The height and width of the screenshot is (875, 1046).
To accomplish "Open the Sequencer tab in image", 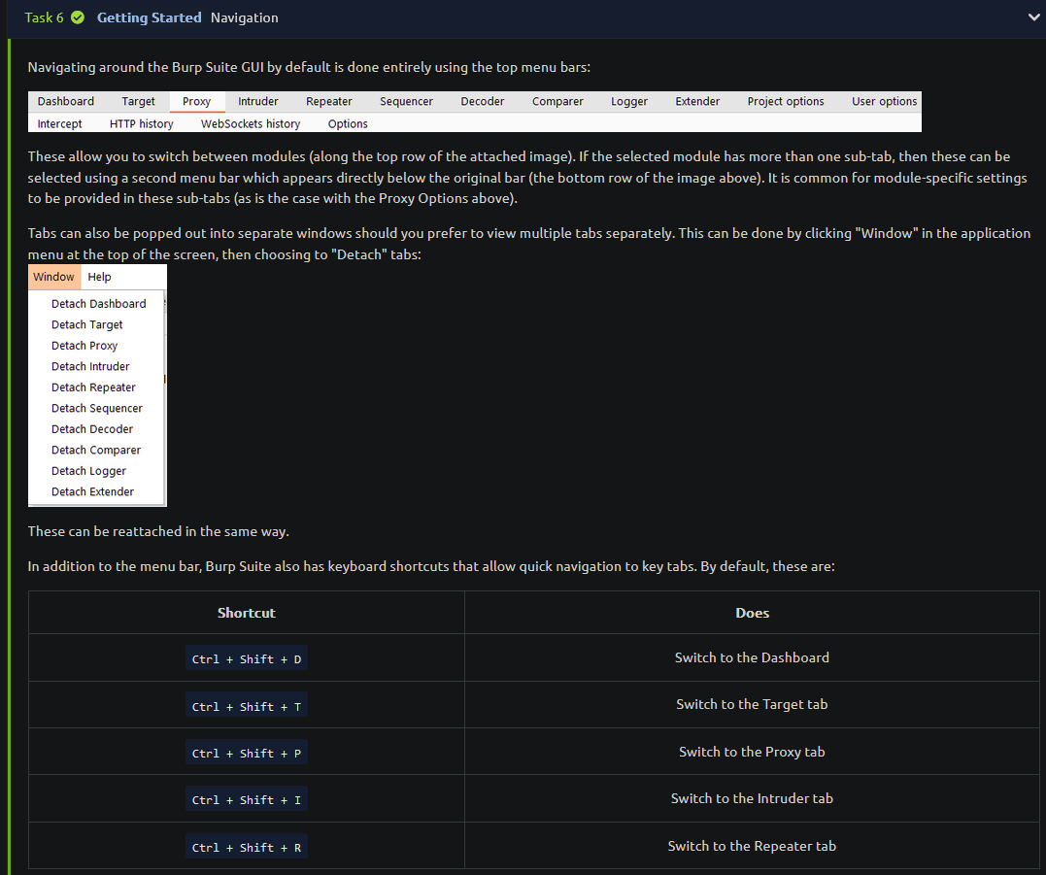I will (x=406, y=101).
